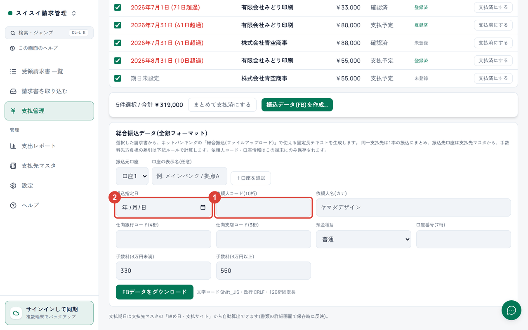Screen dimensions: 528x330
Task: Click the calendar icon in the transfer date field
Action: (203, 207)
